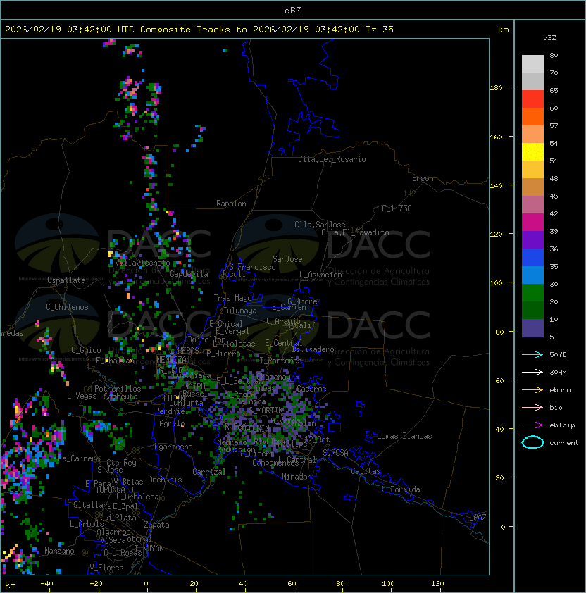
Task: Click the 'Uspallata' place label on the map
Action: tap(66, 280)
